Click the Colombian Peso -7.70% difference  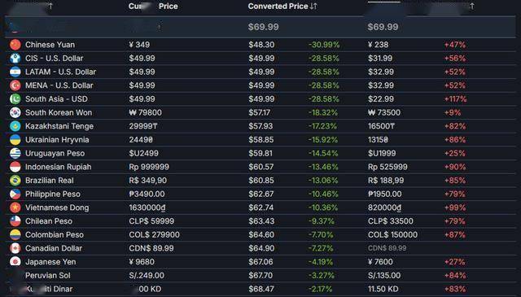point(321,235)
